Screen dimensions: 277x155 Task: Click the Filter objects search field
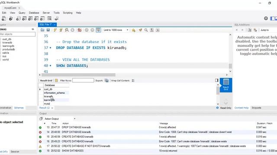point(17,34)
